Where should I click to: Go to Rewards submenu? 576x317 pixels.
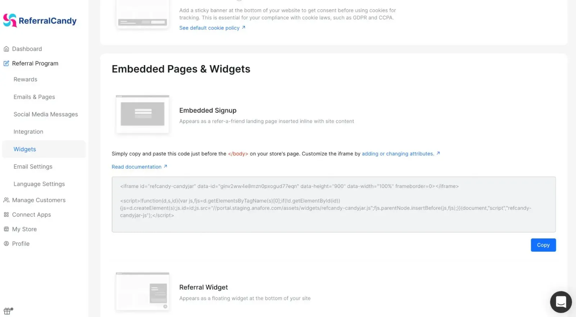tap(25, 80)
